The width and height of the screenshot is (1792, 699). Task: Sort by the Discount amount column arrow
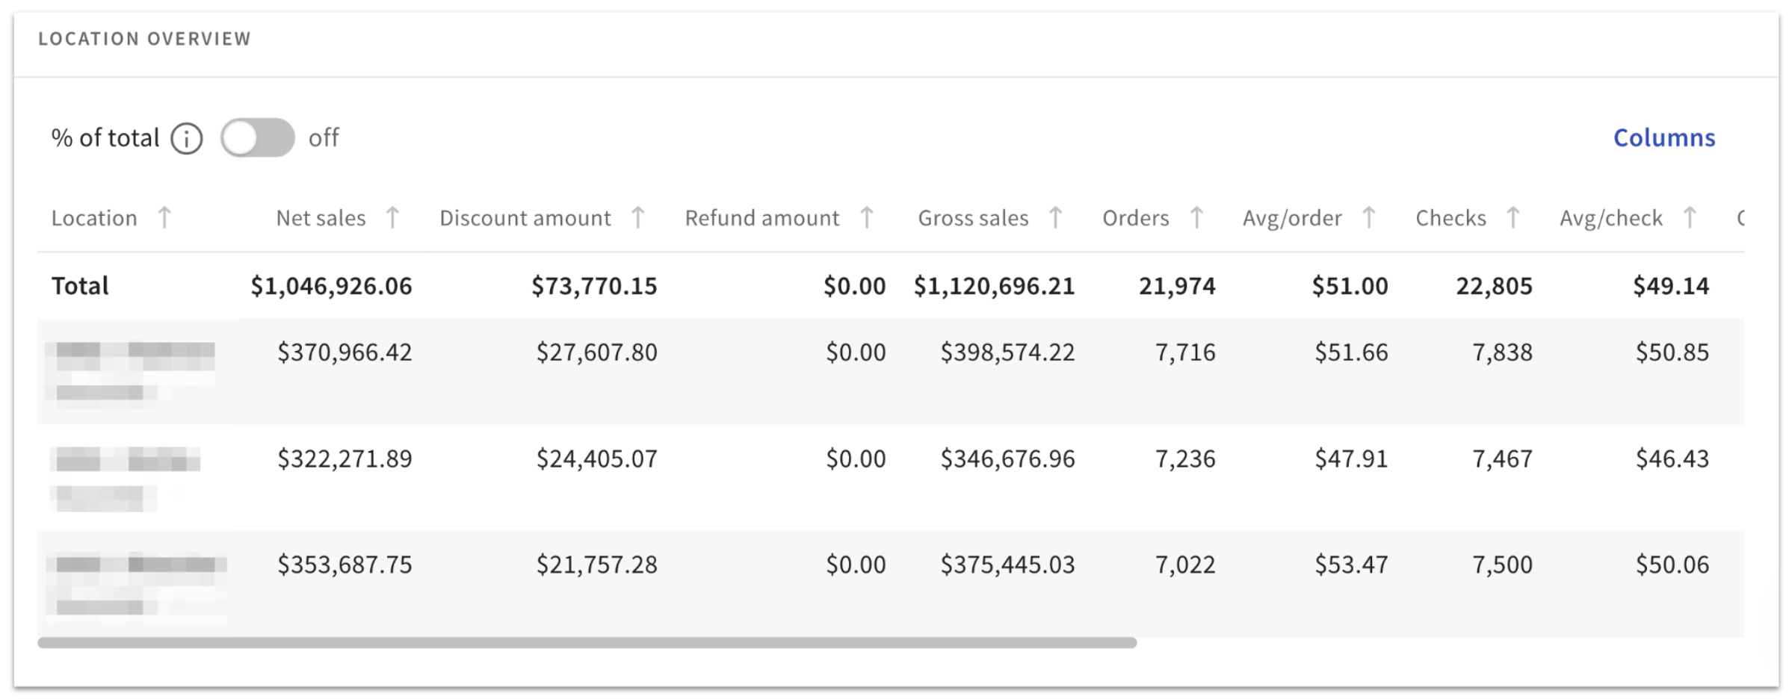tap(638, 217)
